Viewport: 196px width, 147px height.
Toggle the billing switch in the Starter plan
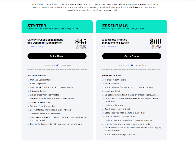[58, 65]
